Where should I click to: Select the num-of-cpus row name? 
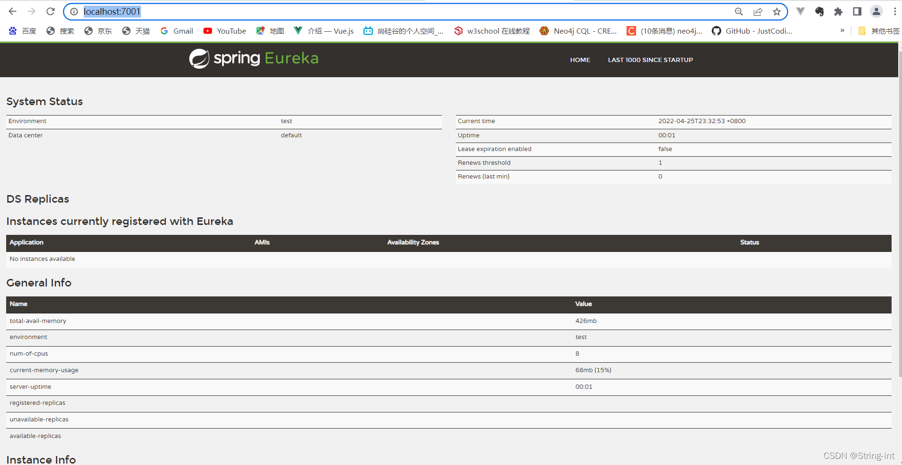[29, 354]
